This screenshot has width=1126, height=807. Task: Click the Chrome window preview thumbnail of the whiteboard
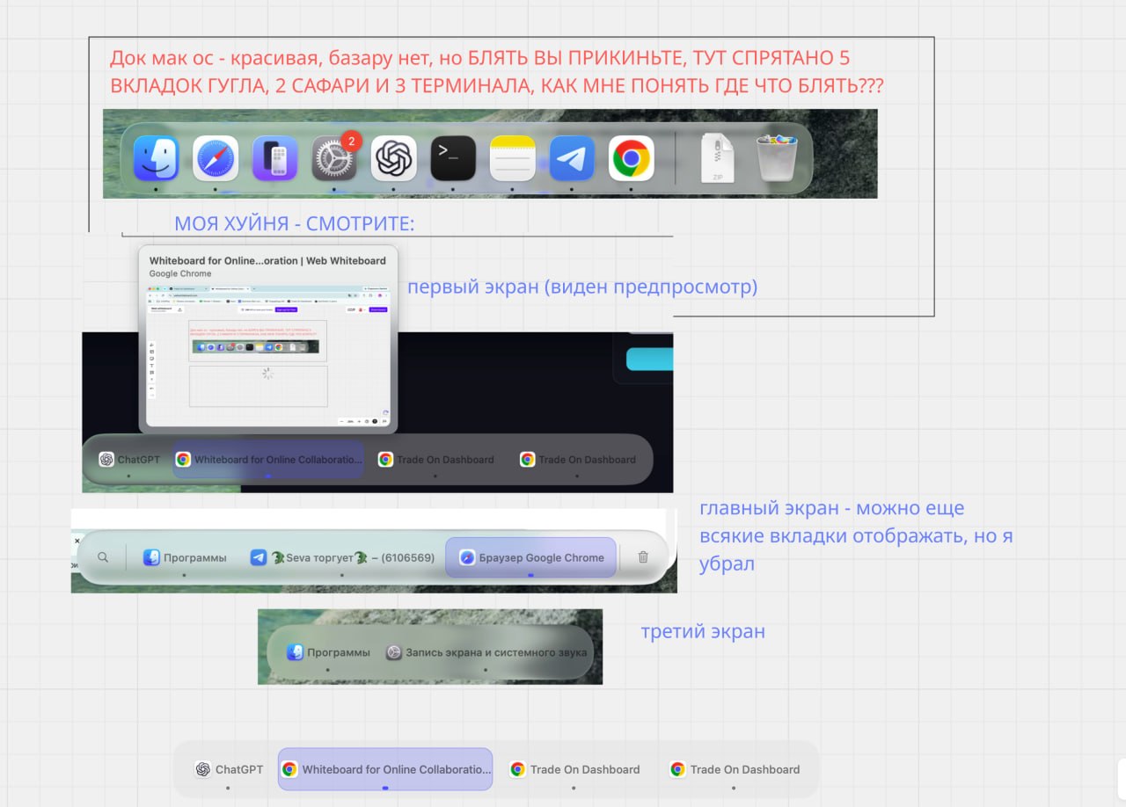tap(268, 355)
